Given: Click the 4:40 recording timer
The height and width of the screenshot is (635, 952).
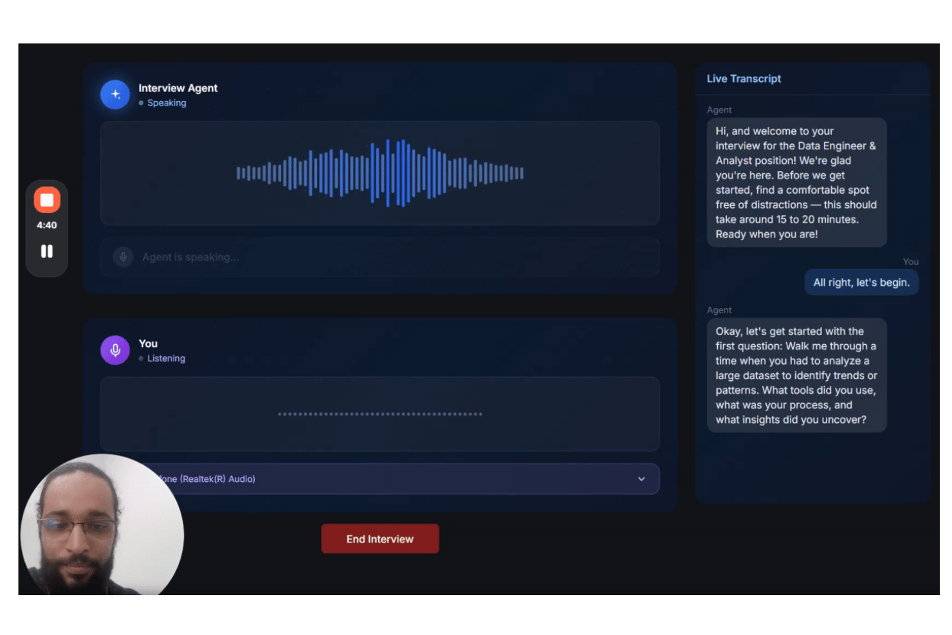Looking at the screenshot, I should point(47,225).
